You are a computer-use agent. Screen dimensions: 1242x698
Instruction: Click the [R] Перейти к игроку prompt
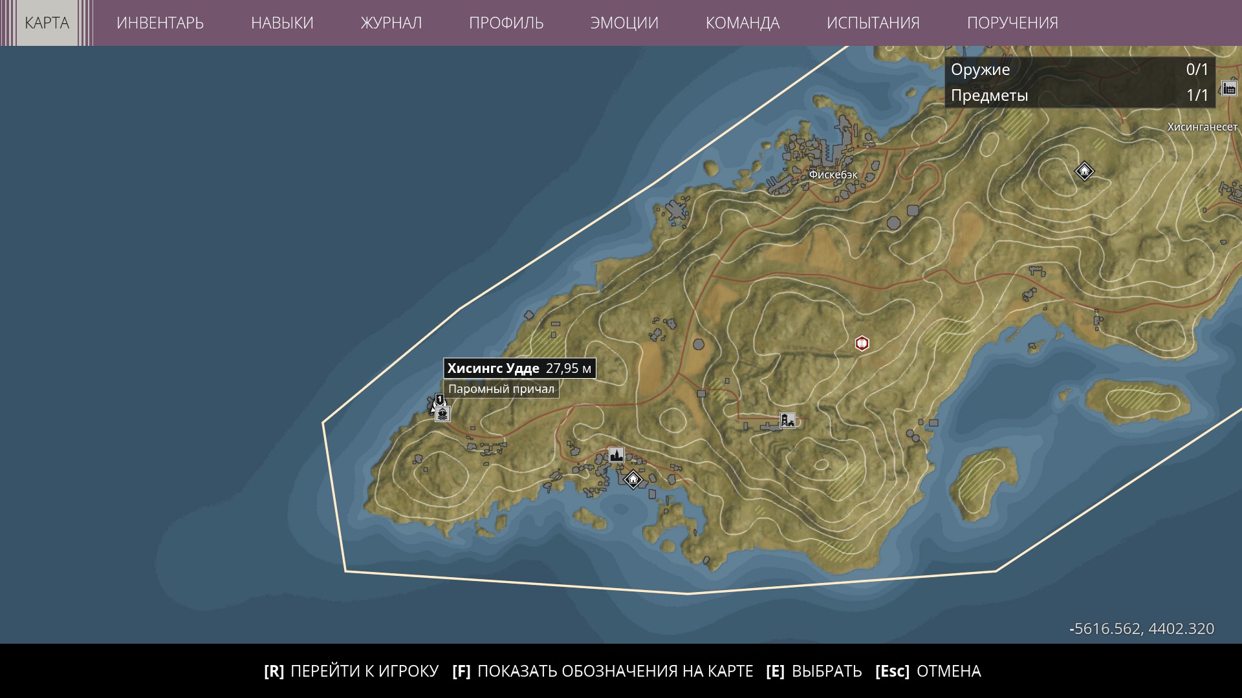click(x=351, y=671)
